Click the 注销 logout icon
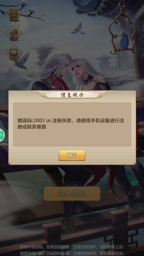 [14, 14]
